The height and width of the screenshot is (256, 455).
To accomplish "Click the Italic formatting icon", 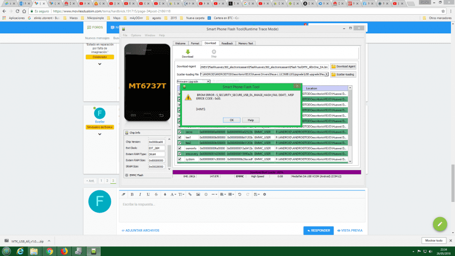I will 140,194.
